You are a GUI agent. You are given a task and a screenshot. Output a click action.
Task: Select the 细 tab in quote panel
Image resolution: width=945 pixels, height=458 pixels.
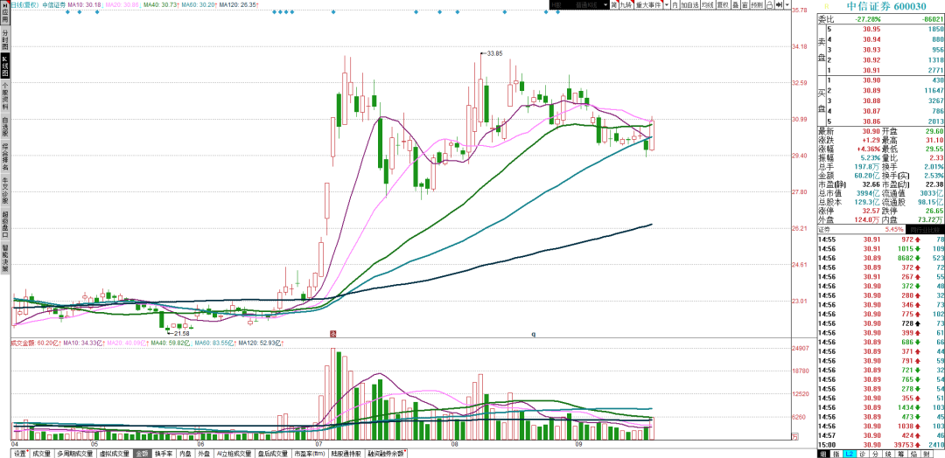click(x=823, y=453)
